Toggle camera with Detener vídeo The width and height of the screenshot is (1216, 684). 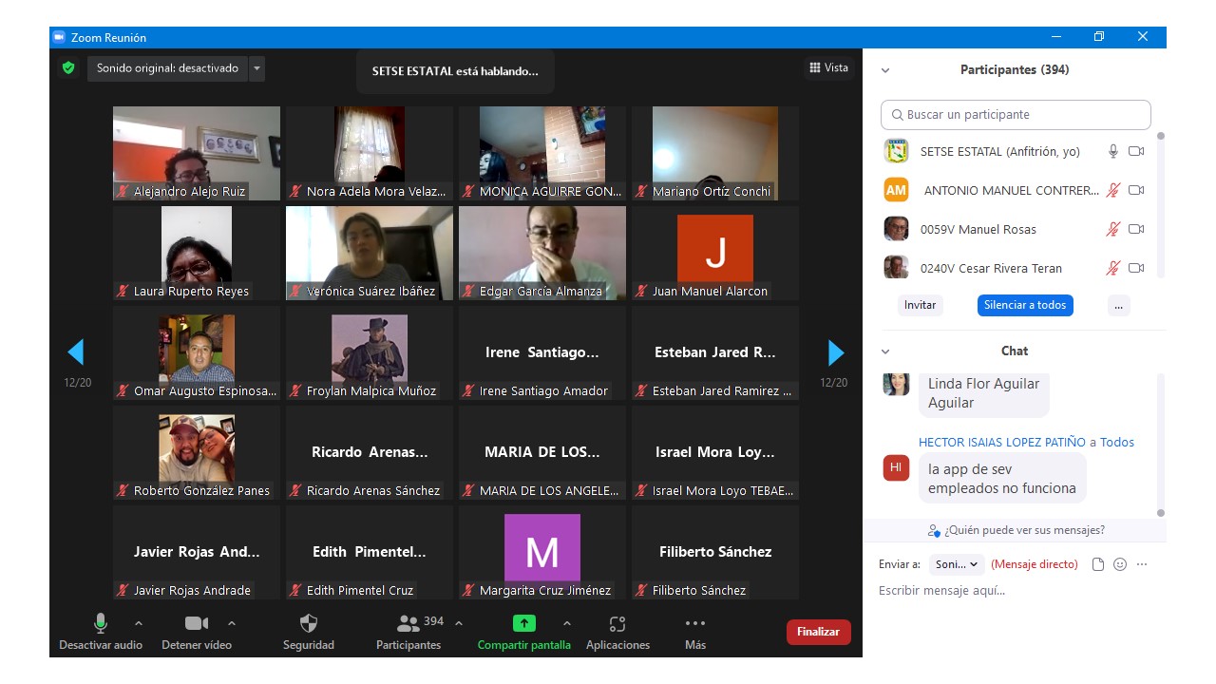pos(197,624)
